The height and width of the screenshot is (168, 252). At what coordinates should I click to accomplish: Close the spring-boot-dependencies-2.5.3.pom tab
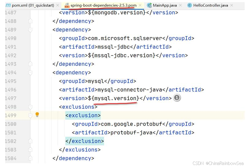click(x=140, y=5)
